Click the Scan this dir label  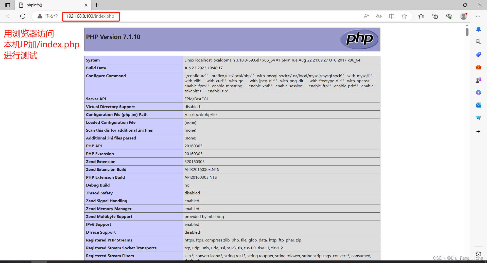(119, 130)
